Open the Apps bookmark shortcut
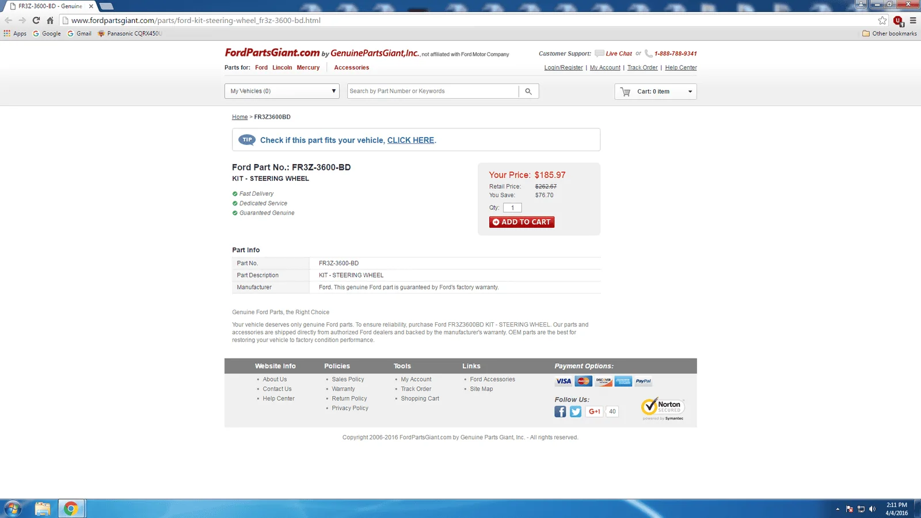 (x=15, y=33)
